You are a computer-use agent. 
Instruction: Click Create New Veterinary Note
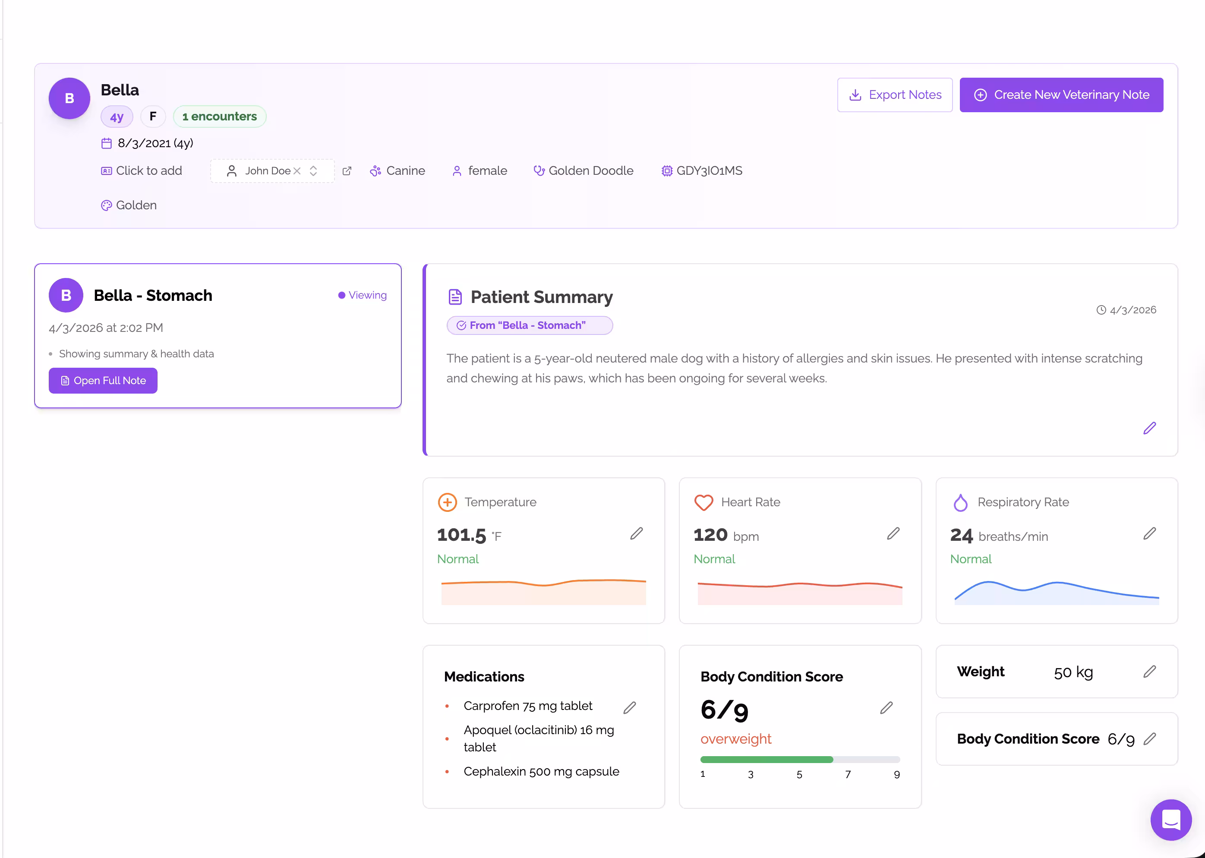pyautogui.click(x=1061, y=95)
